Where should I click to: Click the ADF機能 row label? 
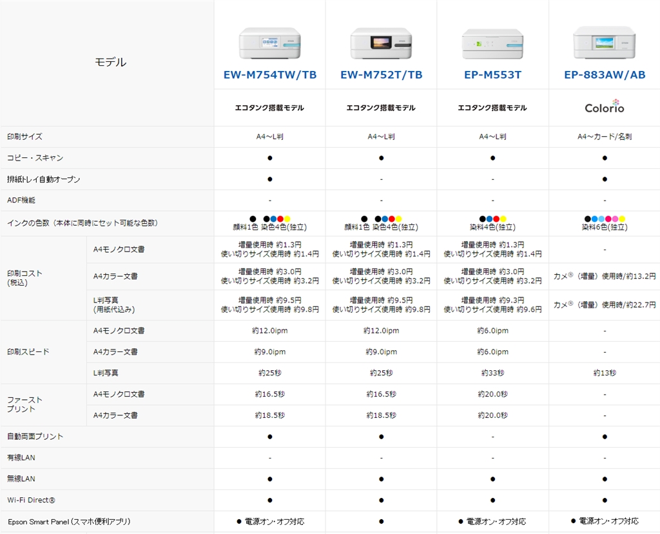pos(21,201)
